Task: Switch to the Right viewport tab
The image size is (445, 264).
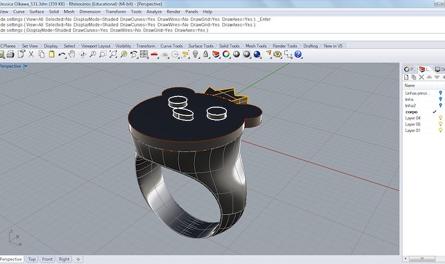Action: [x=64, y=259]
